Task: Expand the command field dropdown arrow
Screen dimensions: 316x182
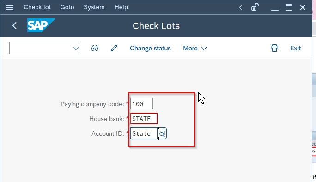Action: pyautogui.click(x=76, y=49)
